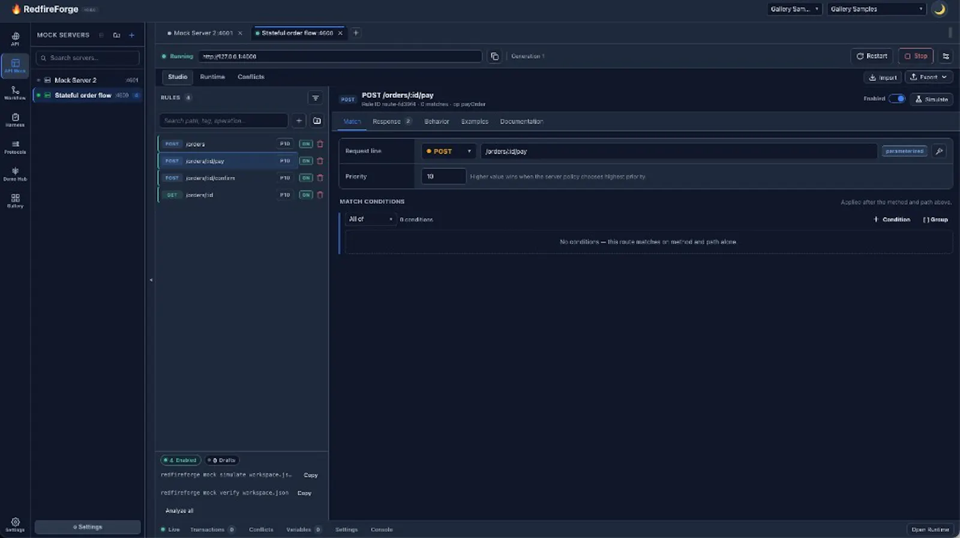Viewport: 960px width, 538px height.
Task: Delete the POST /orders/:id/confirm rule
Action: pos(320,178)
